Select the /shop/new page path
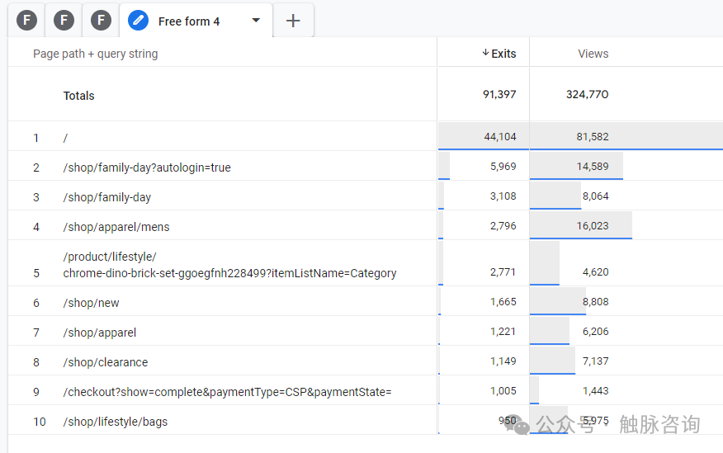Viewport: 723px width, 453px height. pyautogui.click(x=91, y=303)
